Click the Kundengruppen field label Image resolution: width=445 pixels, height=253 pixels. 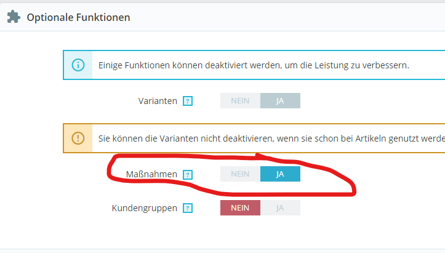tap(144, 209)
